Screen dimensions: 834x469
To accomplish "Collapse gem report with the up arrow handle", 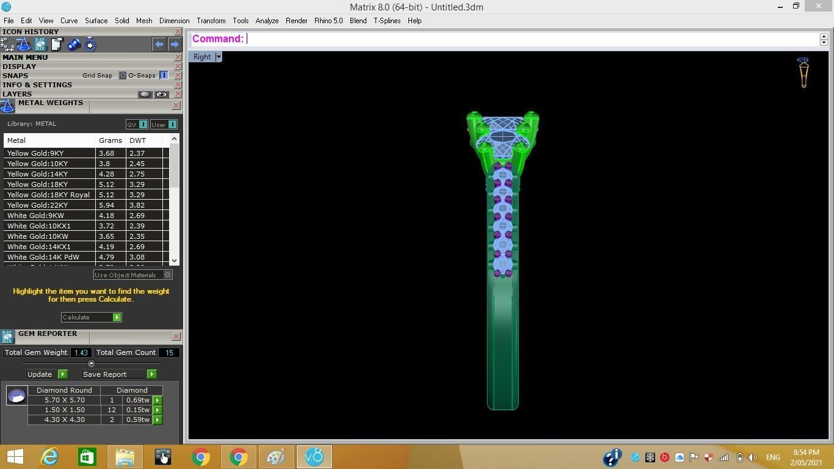I will pyautogui.click(x=92, y=364).
